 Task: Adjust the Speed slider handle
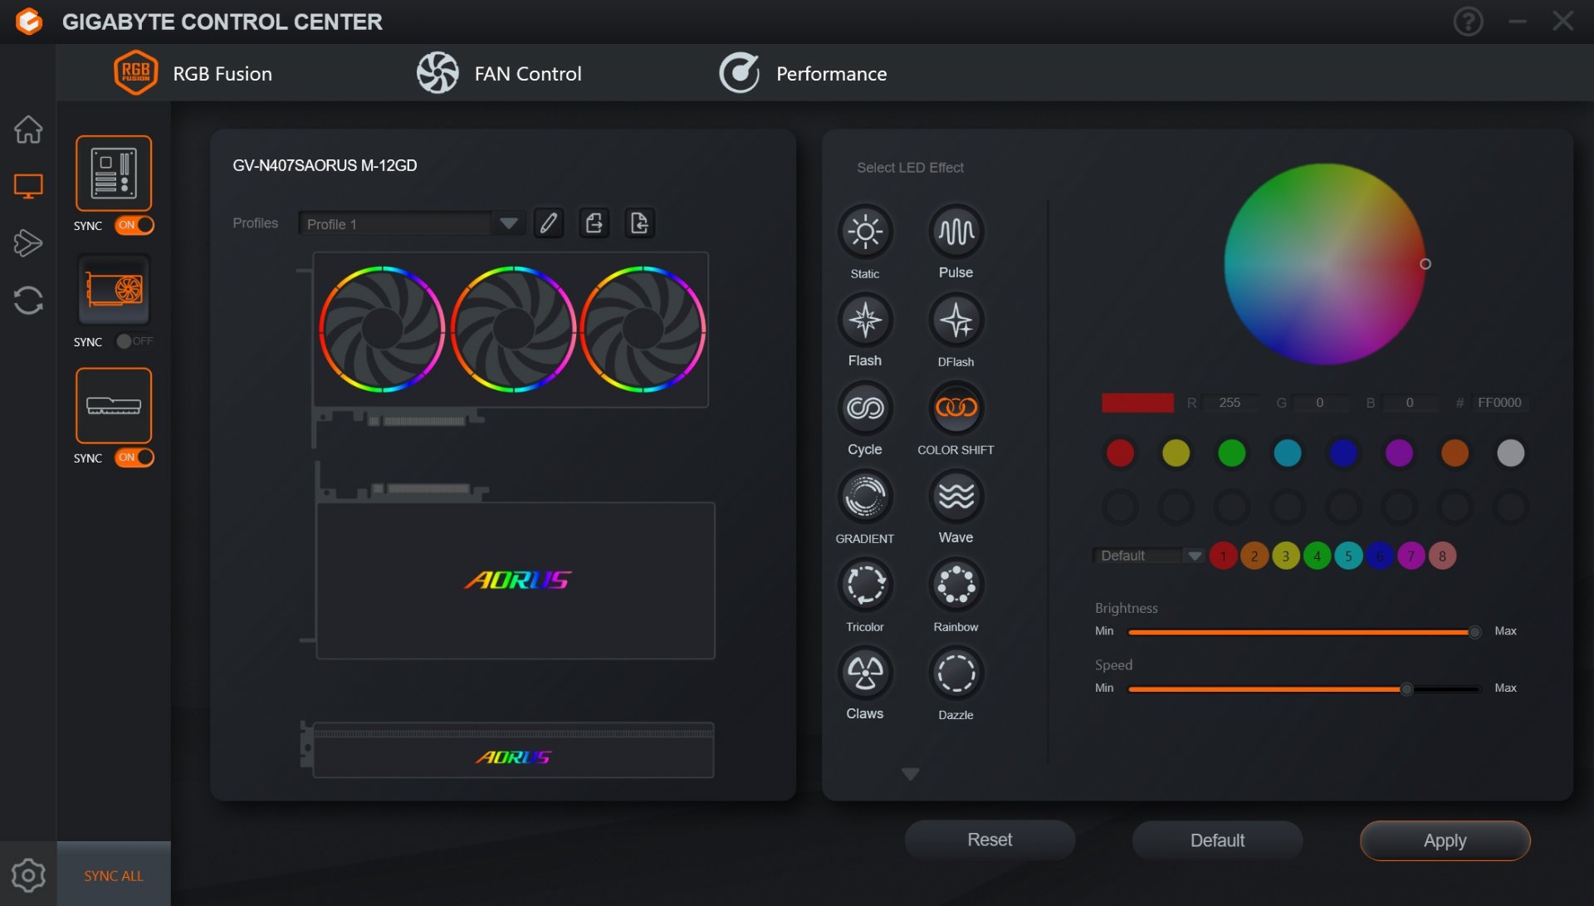1406,689
